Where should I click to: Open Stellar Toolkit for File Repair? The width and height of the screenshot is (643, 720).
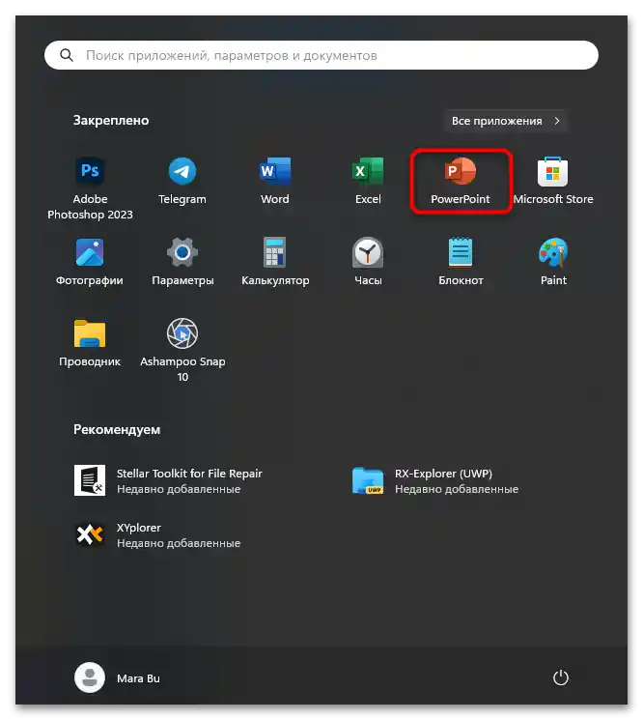tap(168, 480)
